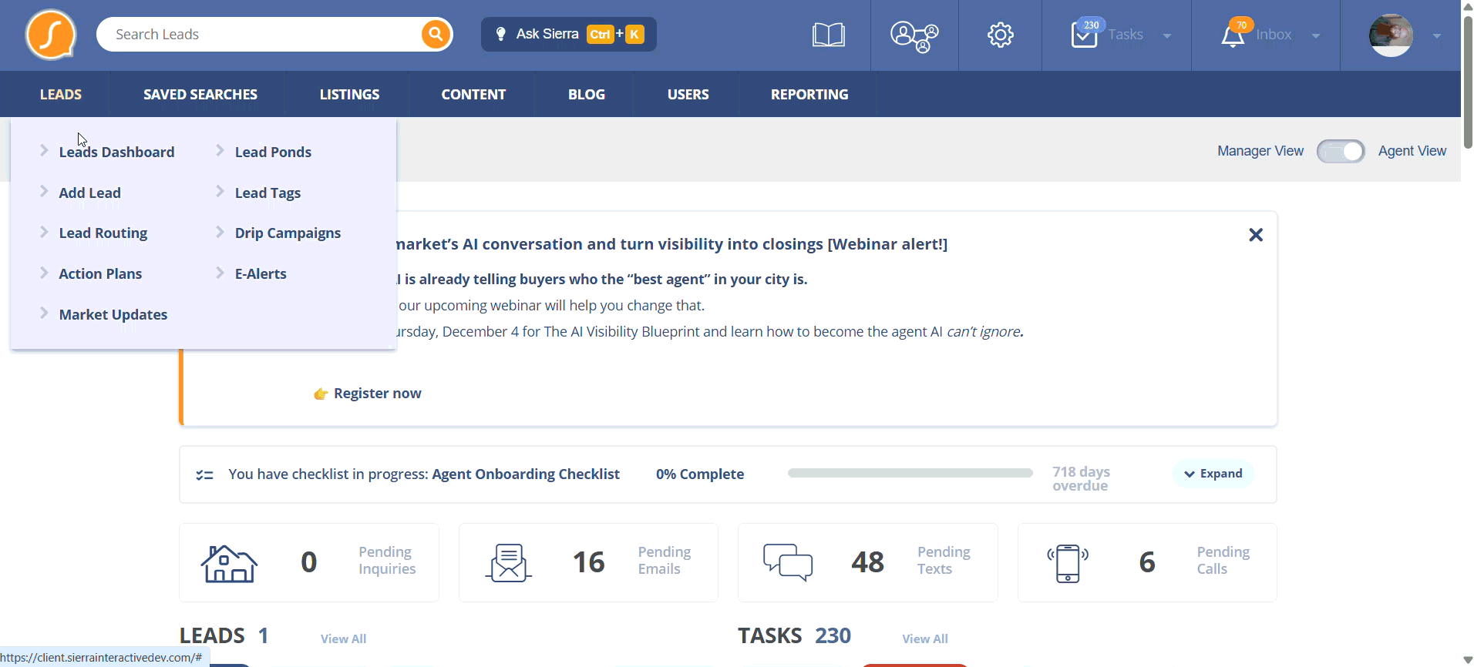Viewport: 1474px width, 667px height.
Task: Open the Inbox dropdown arrow
Action: point(1315,35)
